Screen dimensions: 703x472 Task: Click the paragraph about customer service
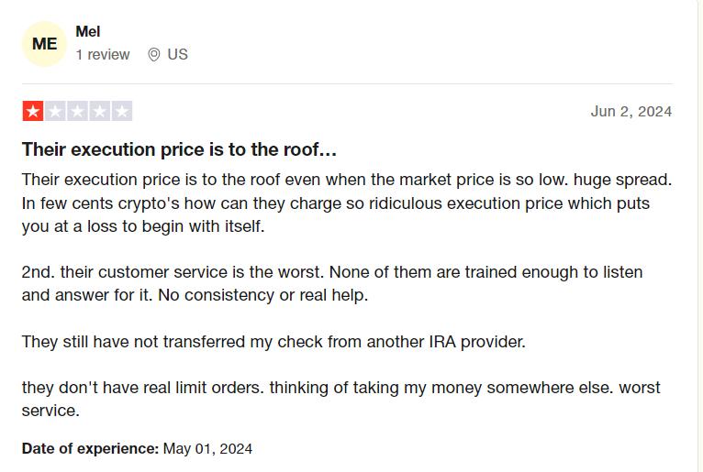coord(332,283)
